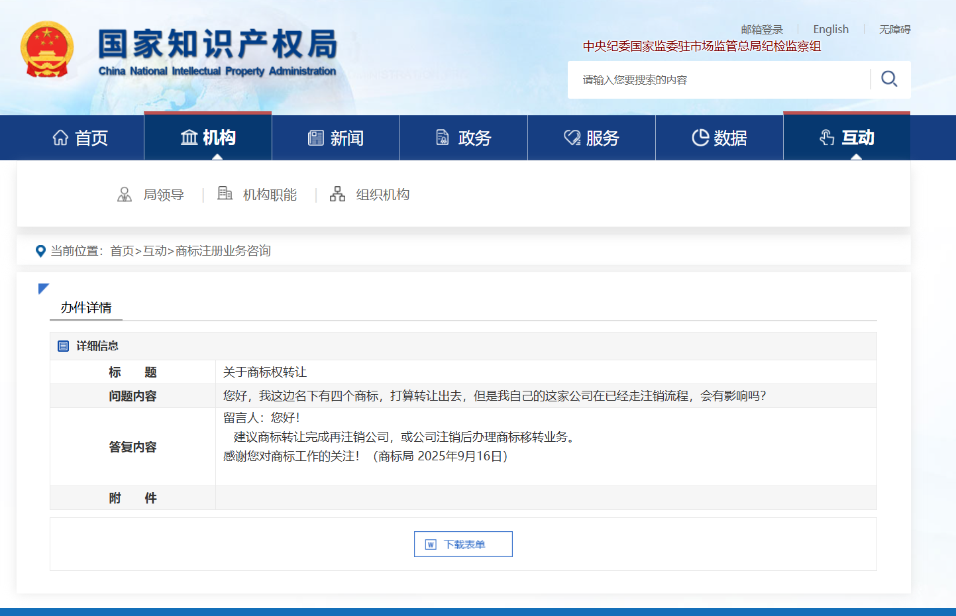The image size is (956, 616).
Task: Click the 无障碍 accessibility link
Action: tap(894, 30)
